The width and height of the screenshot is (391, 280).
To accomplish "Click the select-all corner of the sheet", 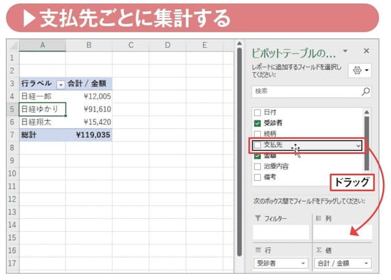I will tap(13, 45).
